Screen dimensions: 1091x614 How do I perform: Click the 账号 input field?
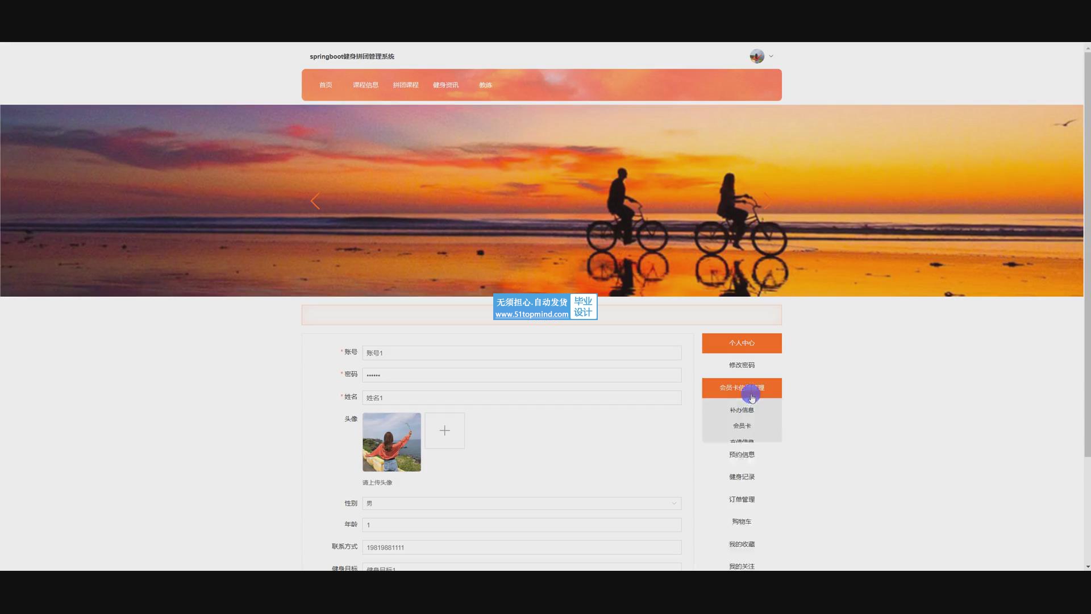click(x=521, y=353)
